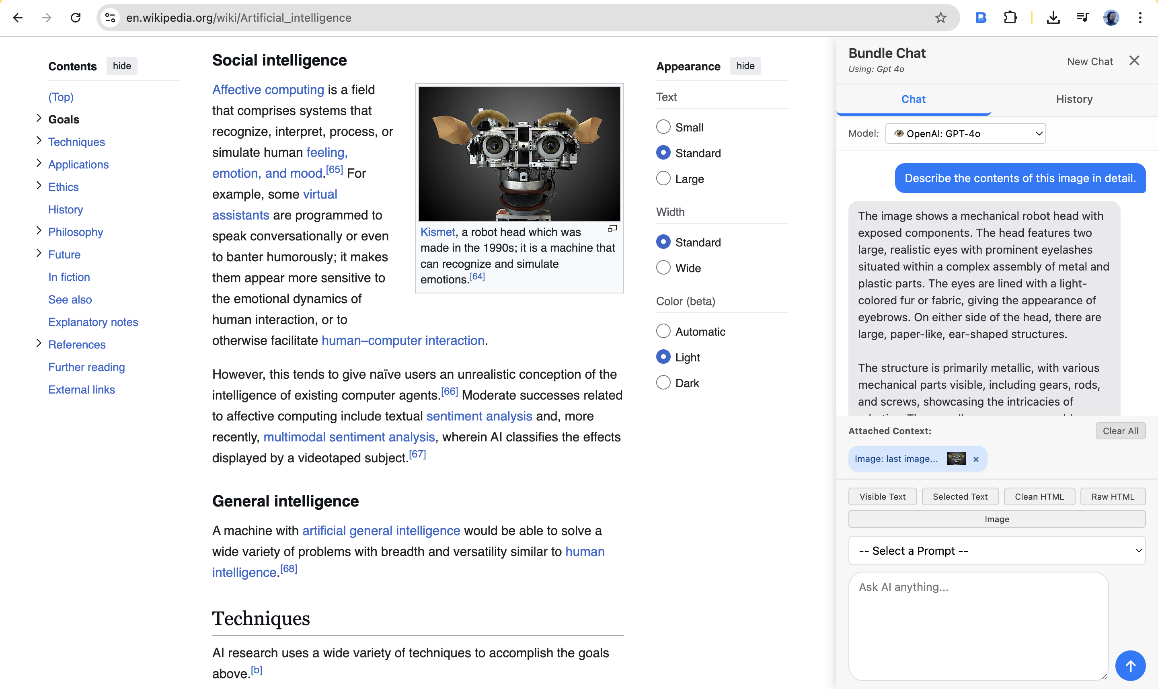
Task: Open the artificial general intelligence link
Action: [x=381, y=531]
